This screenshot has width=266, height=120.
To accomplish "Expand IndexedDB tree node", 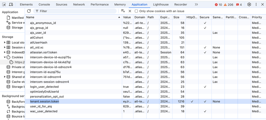I will click(x=5, y=52).
